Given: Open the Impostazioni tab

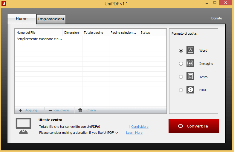Looking at the screenshot, I should pyautogui.click(x=51, y=19).
